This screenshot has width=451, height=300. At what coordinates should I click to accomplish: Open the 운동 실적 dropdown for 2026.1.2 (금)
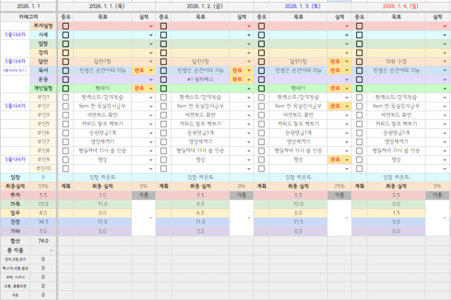[249, 79]
